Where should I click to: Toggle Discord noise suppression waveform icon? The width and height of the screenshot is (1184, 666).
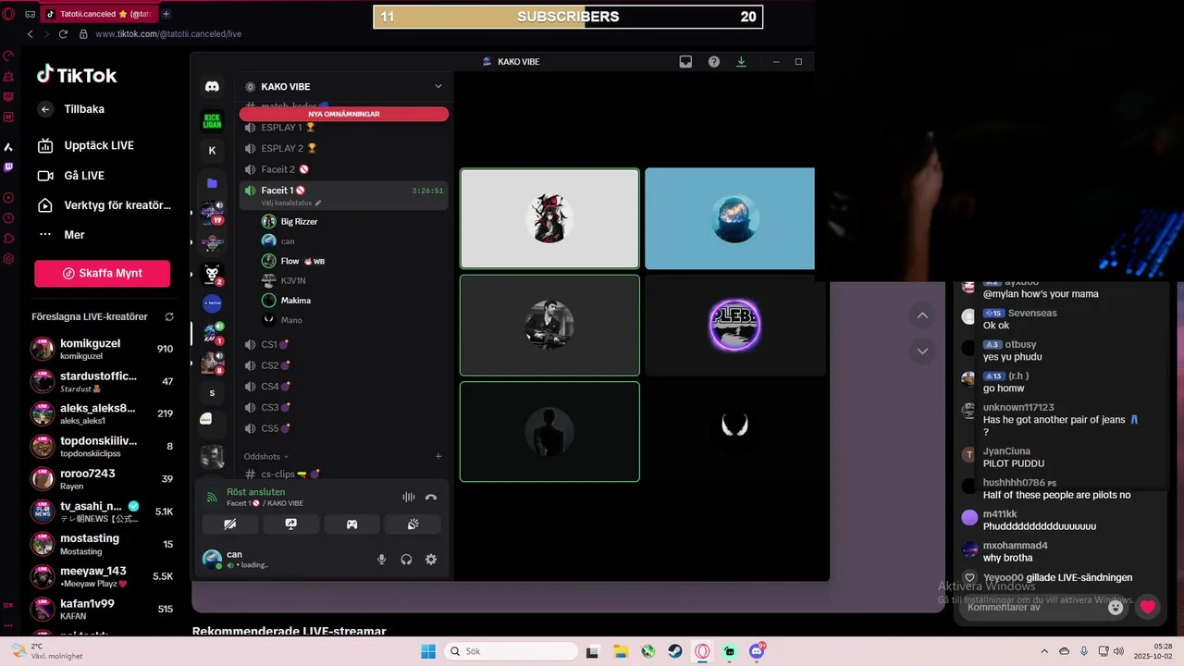pyautogui.click(x=409, y=497)
